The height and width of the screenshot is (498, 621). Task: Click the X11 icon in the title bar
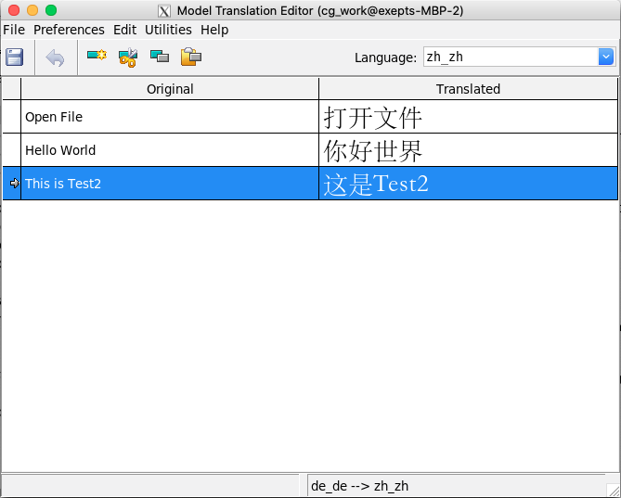coord(164,11)
